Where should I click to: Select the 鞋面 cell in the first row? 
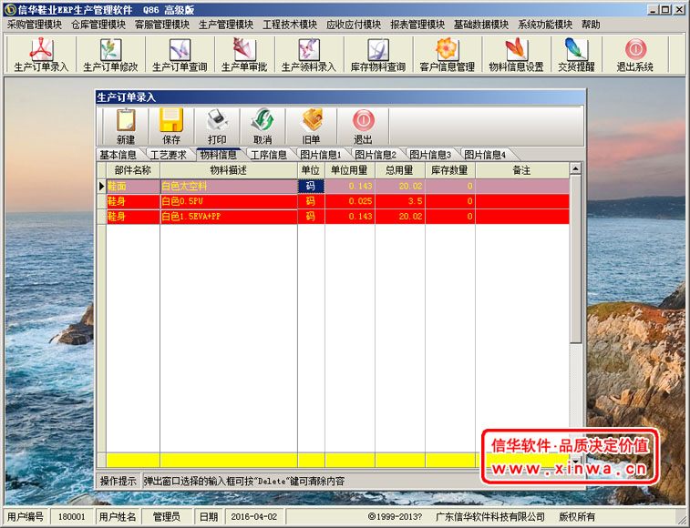[133, 187]
